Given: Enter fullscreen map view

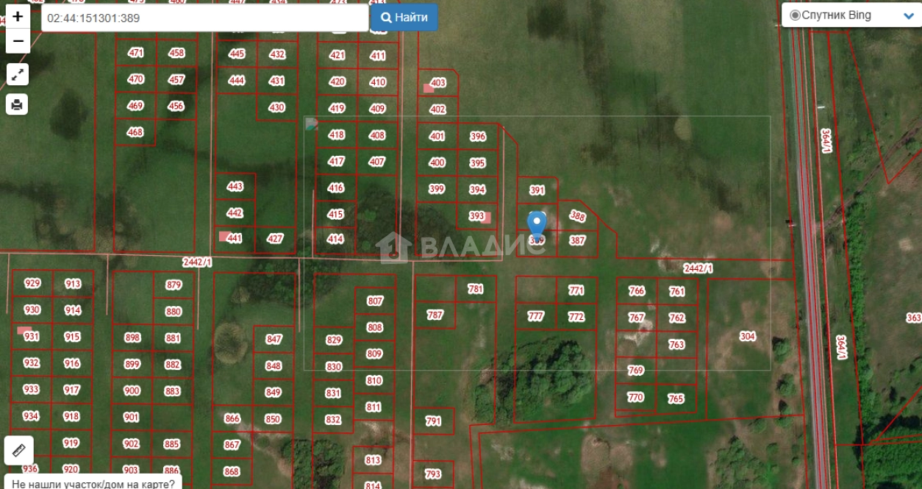Looking at the screenshot, I should pyautogui.click(x=18, y=74).
